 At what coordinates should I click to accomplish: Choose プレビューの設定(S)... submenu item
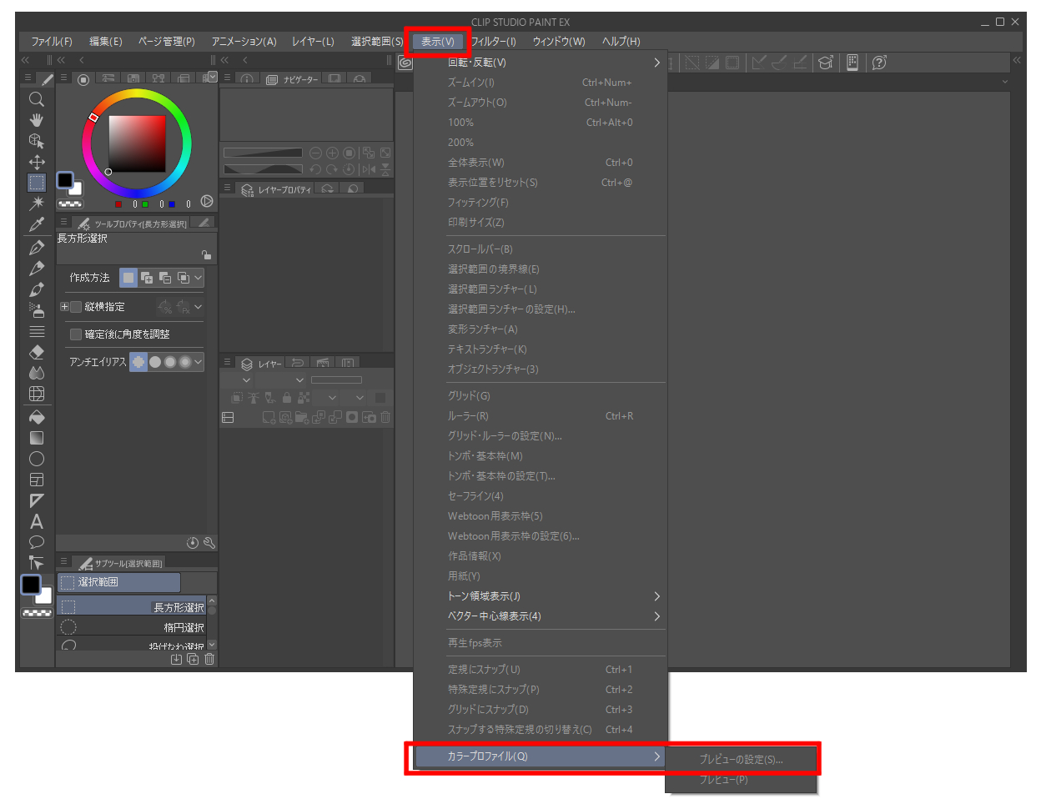tap(741, 760)
